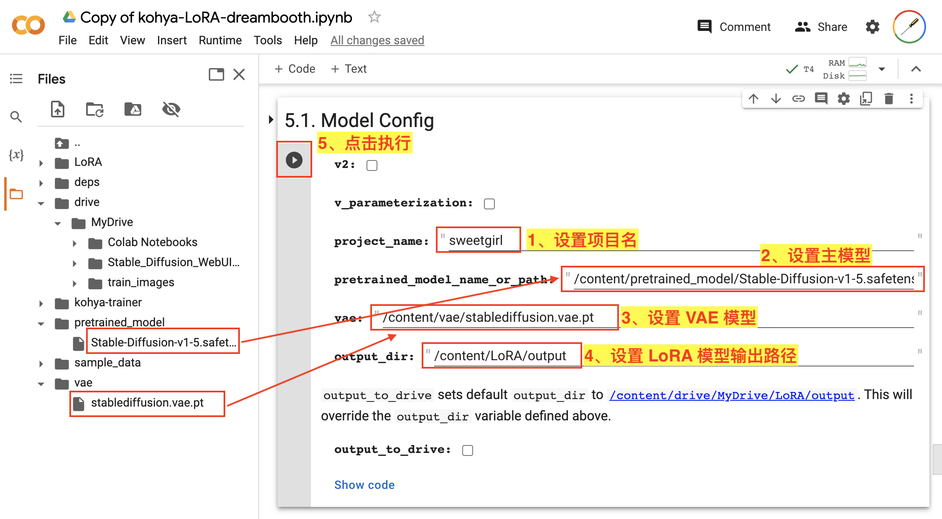
Task: Refresh the file browser
Action: click(x=94, y=109)
